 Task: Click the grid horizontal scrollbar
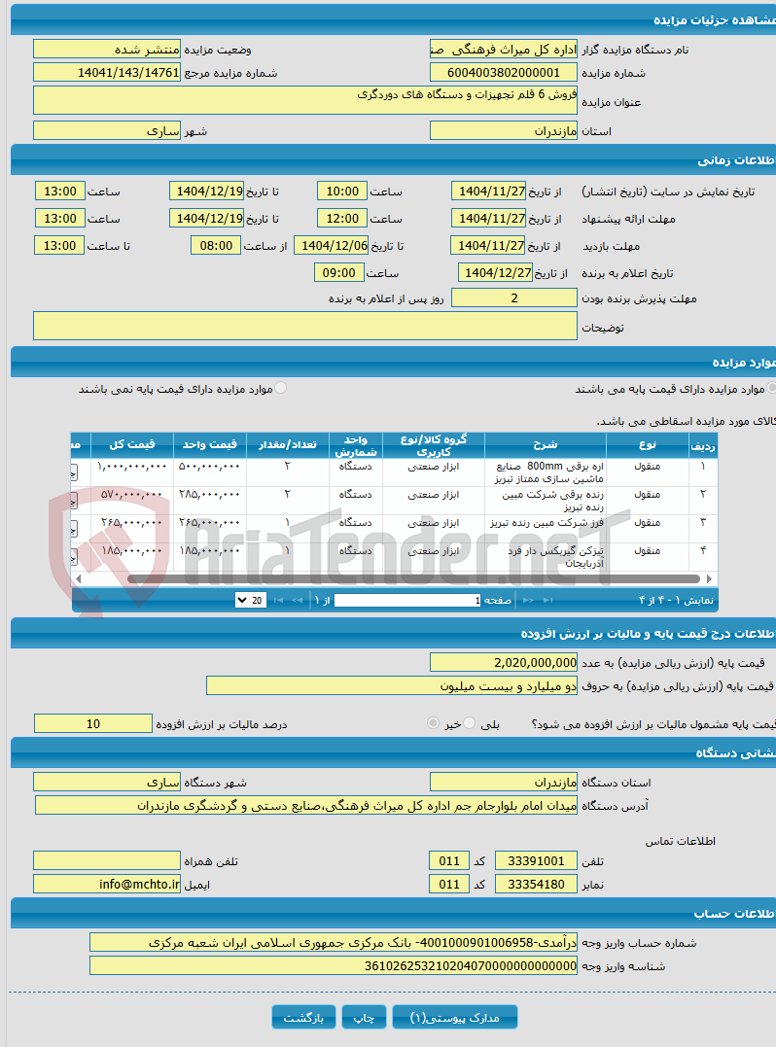point(414,579)
